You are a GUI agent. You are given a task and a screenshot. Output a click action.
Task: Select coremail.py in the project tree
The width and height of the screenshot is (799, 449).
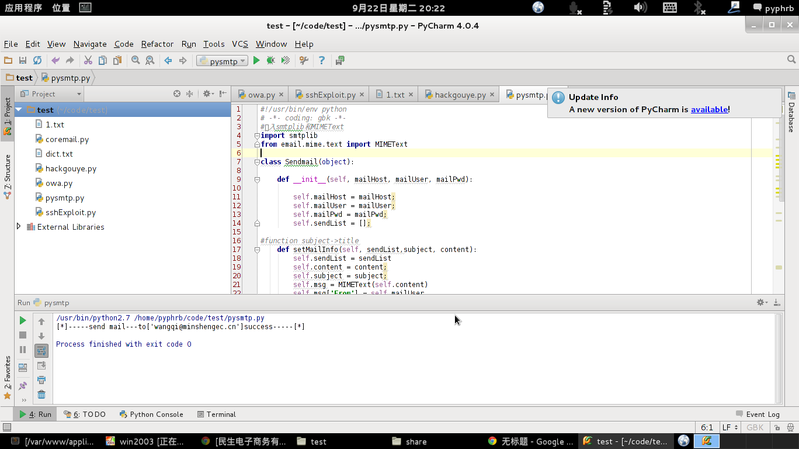(x=67, y=139)
